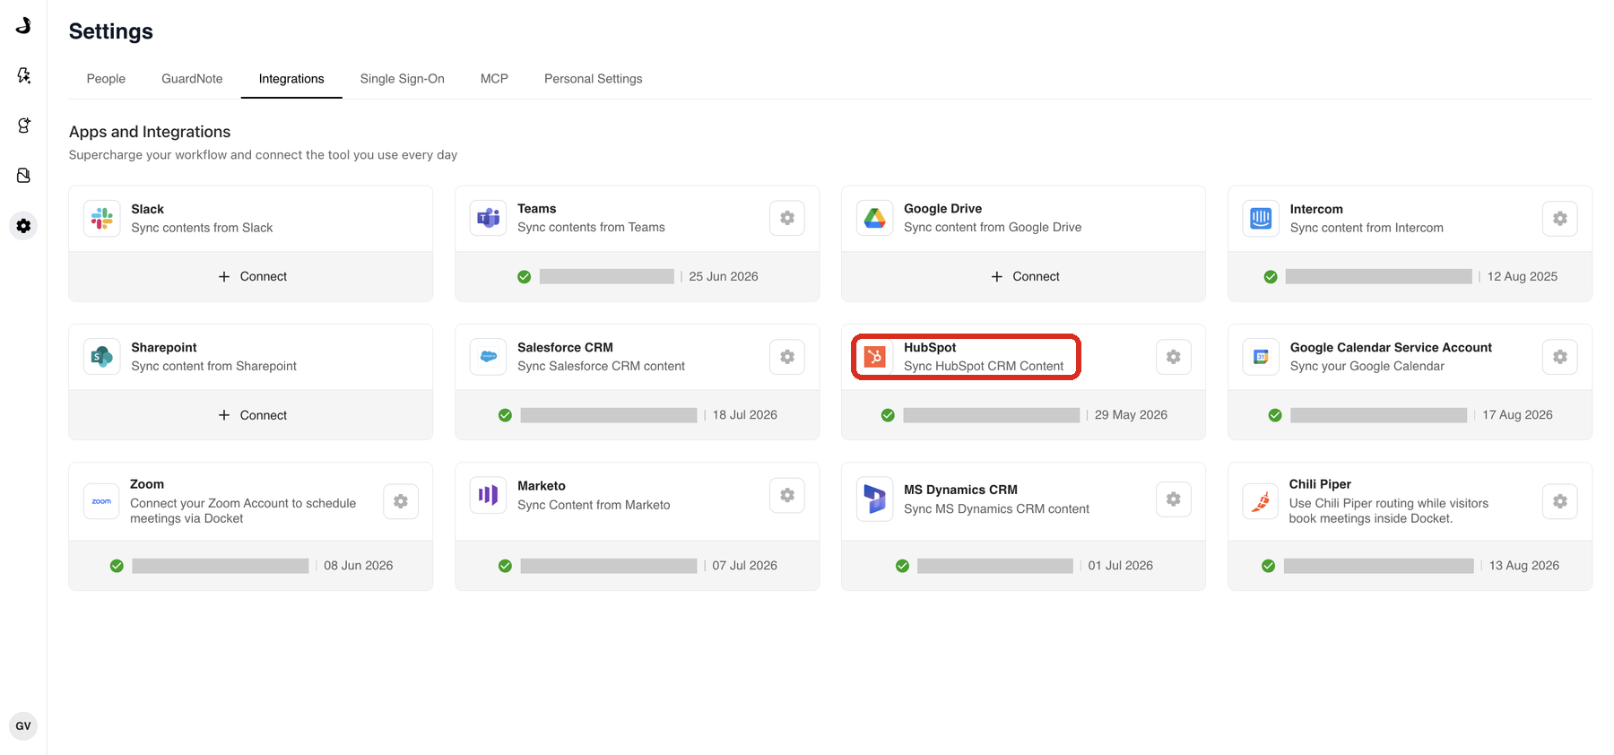The height and width of the screenshot is (755, 1614).
Task: Open the Docket logo in the sidebar
Action: 23,25
